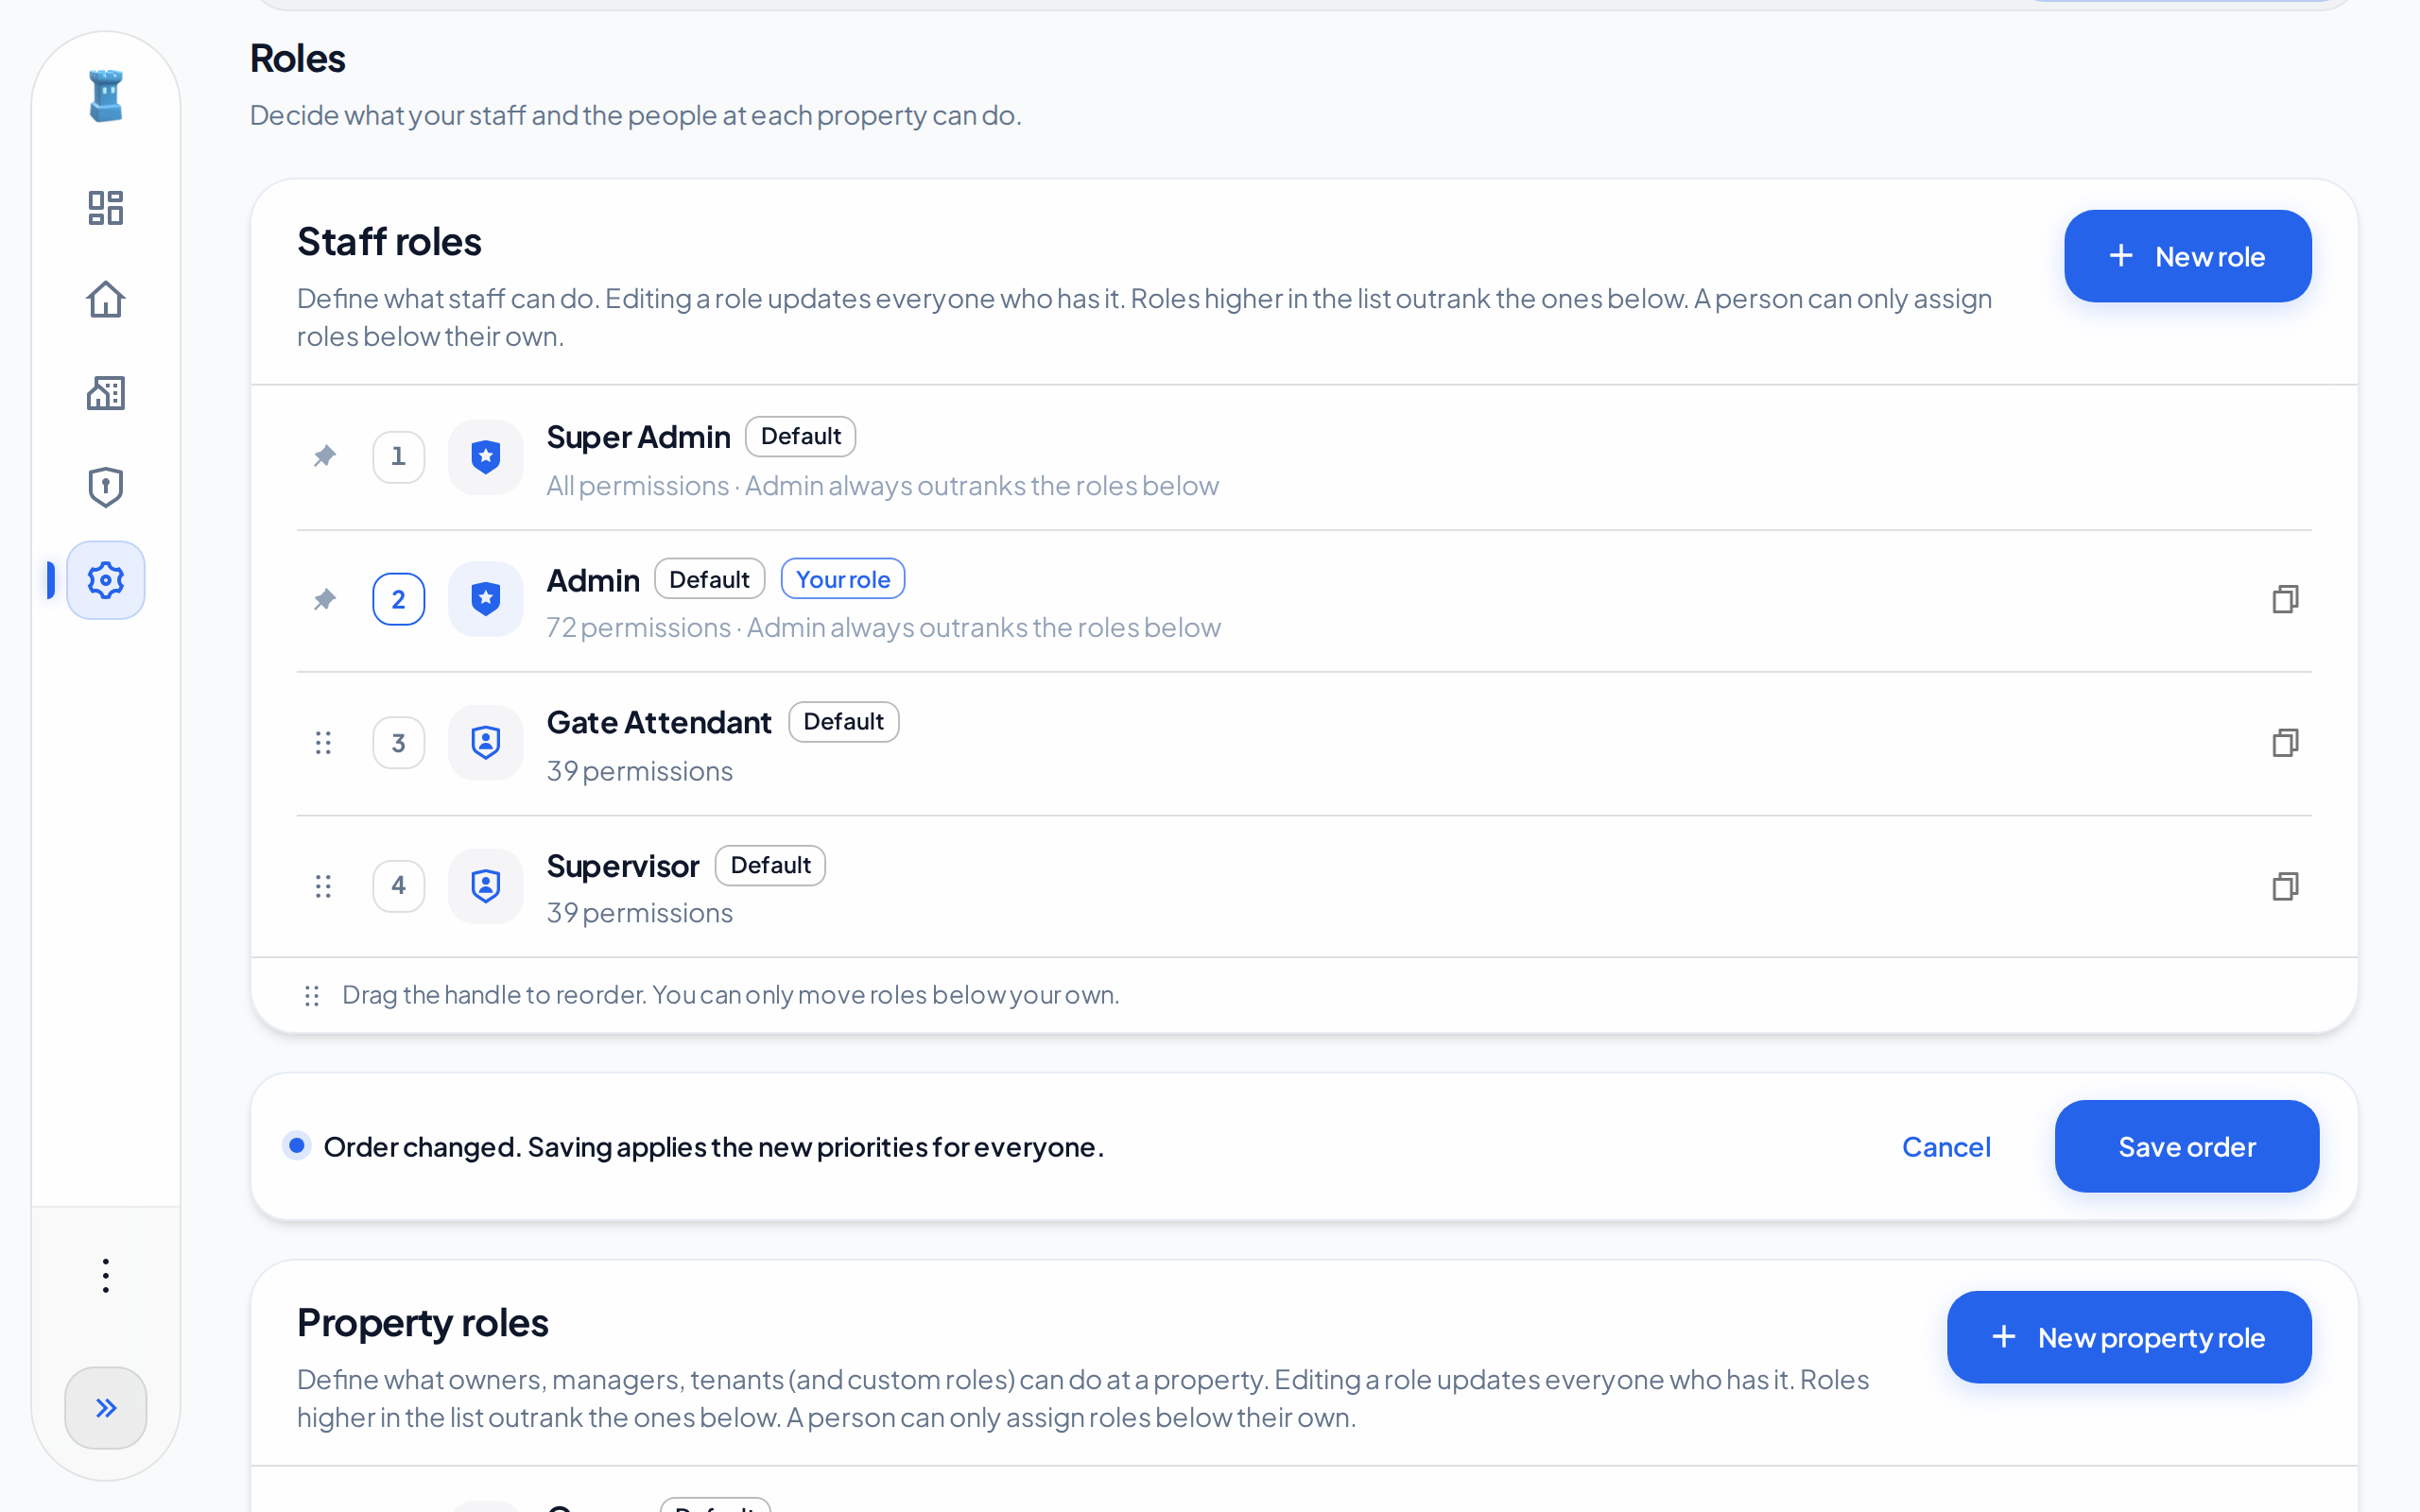The width and height of the screenshot is (2420, 1512).
Task: Click the Gate Attendant shield person icon
Action: tap(486, 743)
